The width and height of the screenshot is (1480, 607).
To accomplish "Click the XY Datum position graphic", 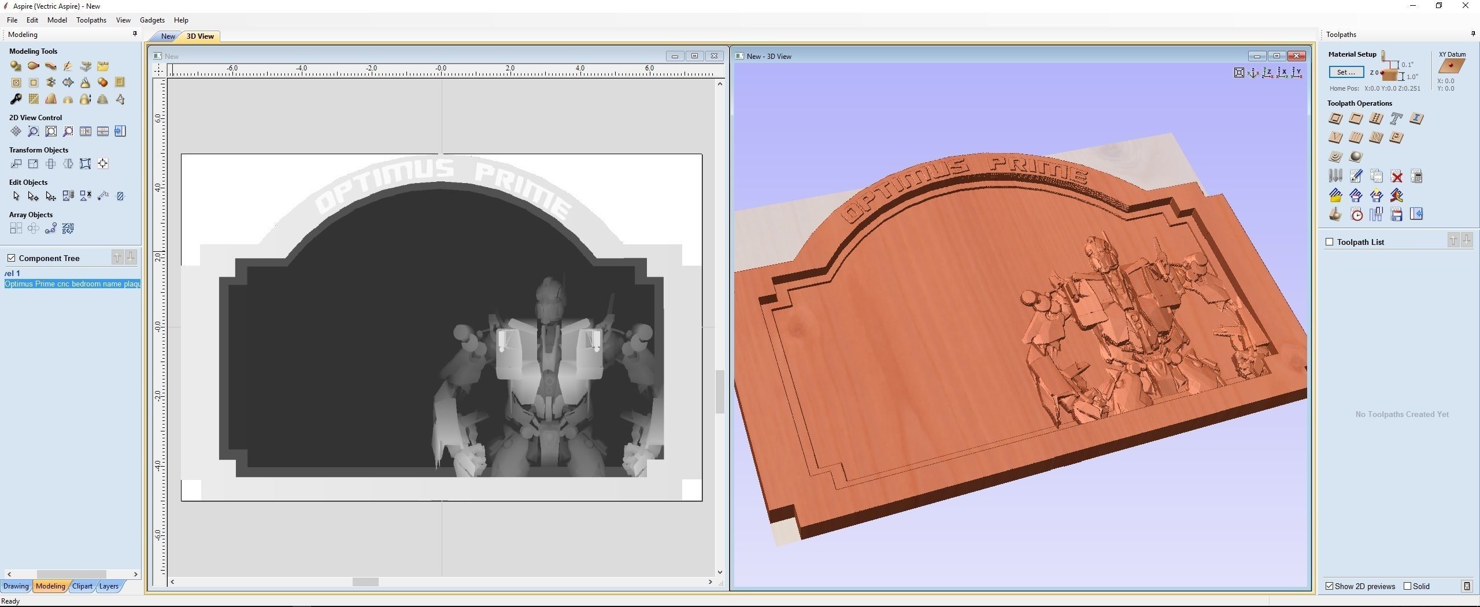I will [x=1452, y=66].
